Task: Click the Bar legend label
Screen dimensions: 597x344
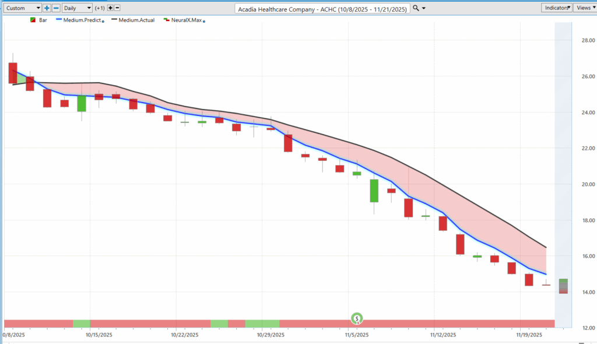Action: (43, 20)
